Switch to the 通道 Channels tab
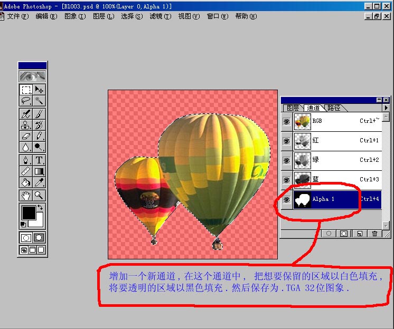This screenshot has width=394, height=329. click(x=313, y=108)
